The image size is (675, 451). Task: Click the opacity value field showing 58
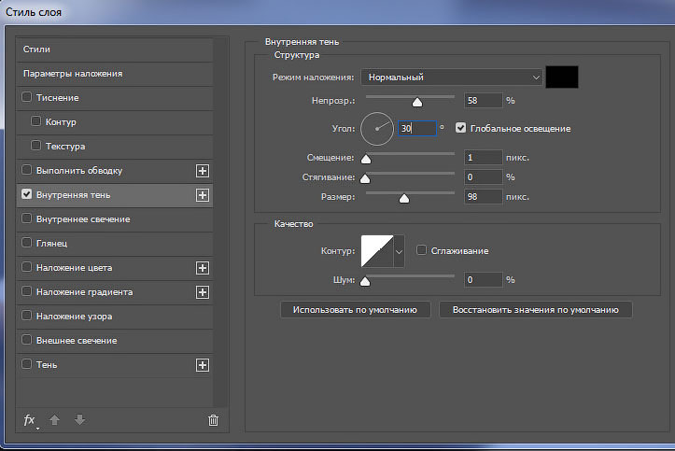pos(483,100)
